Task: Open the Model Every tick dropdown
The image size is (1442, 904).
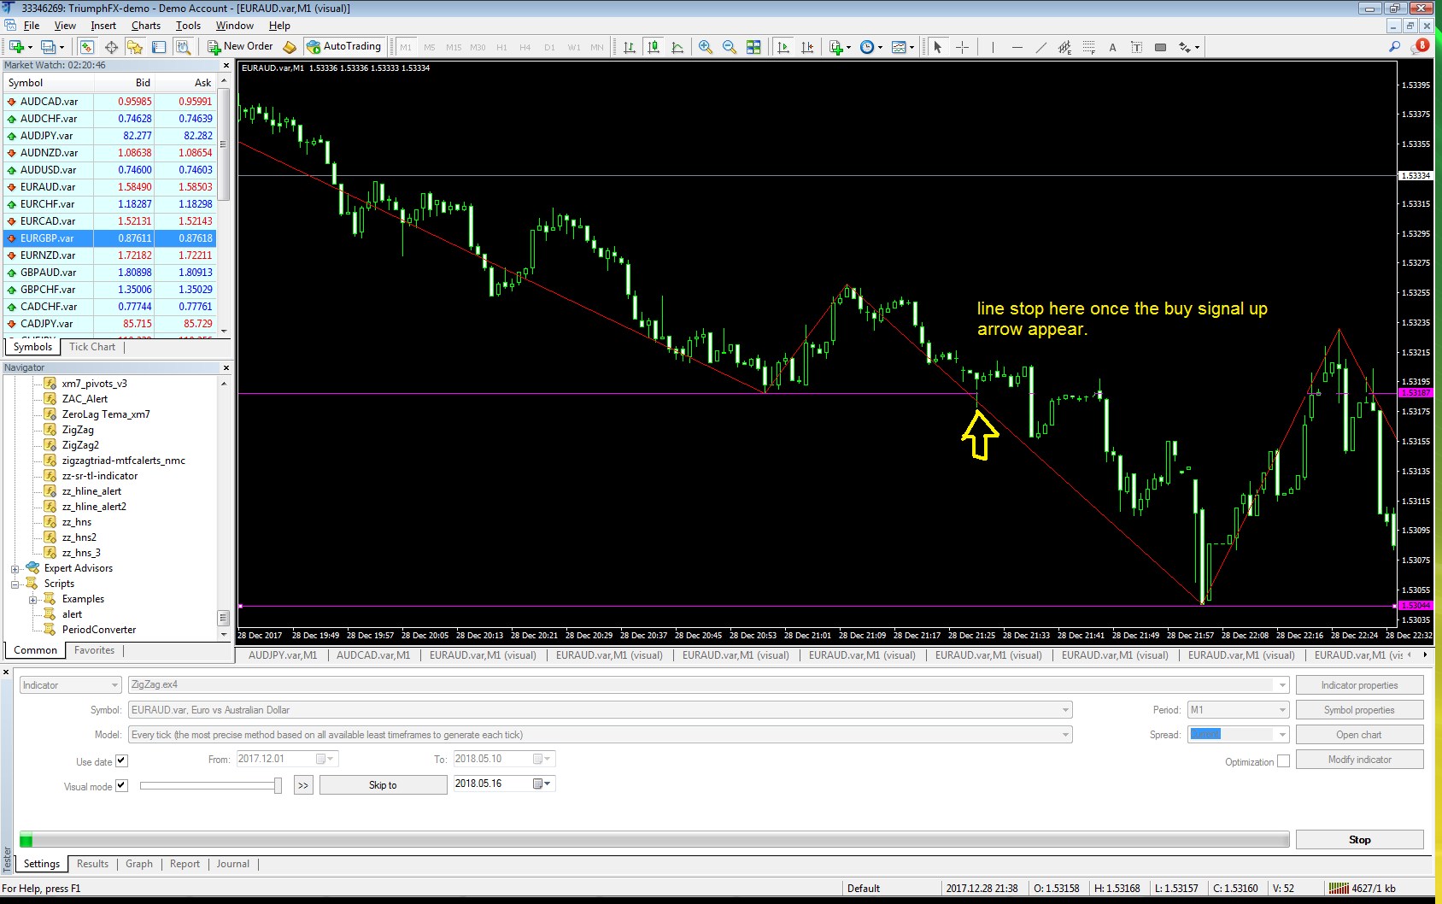Action: click(600, 735)
